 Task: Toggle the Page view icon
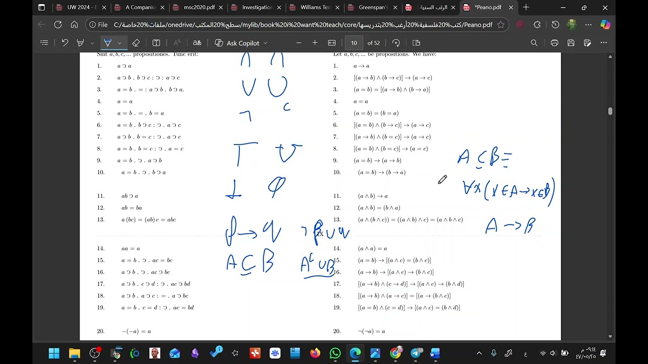coord(416,43)
